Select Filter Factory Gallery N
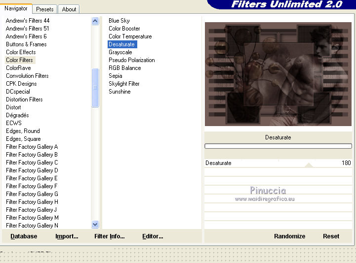Screen dimensions: 356x263 point(32,226)
